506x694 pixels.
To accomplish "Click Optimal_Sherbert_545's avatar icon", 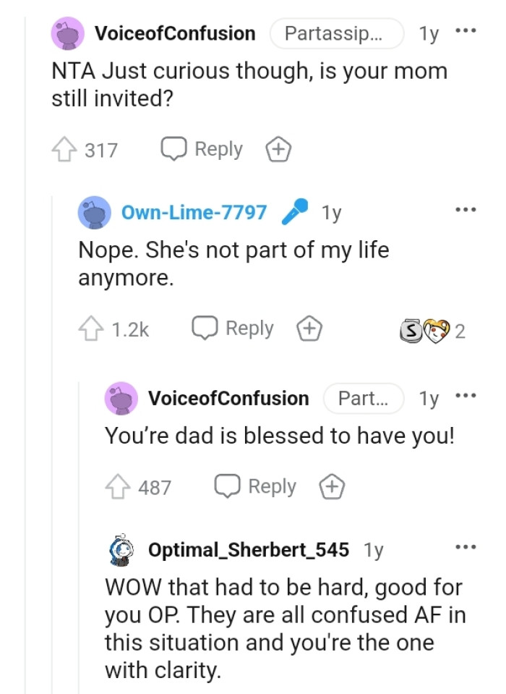I will [x=124, y=549].
